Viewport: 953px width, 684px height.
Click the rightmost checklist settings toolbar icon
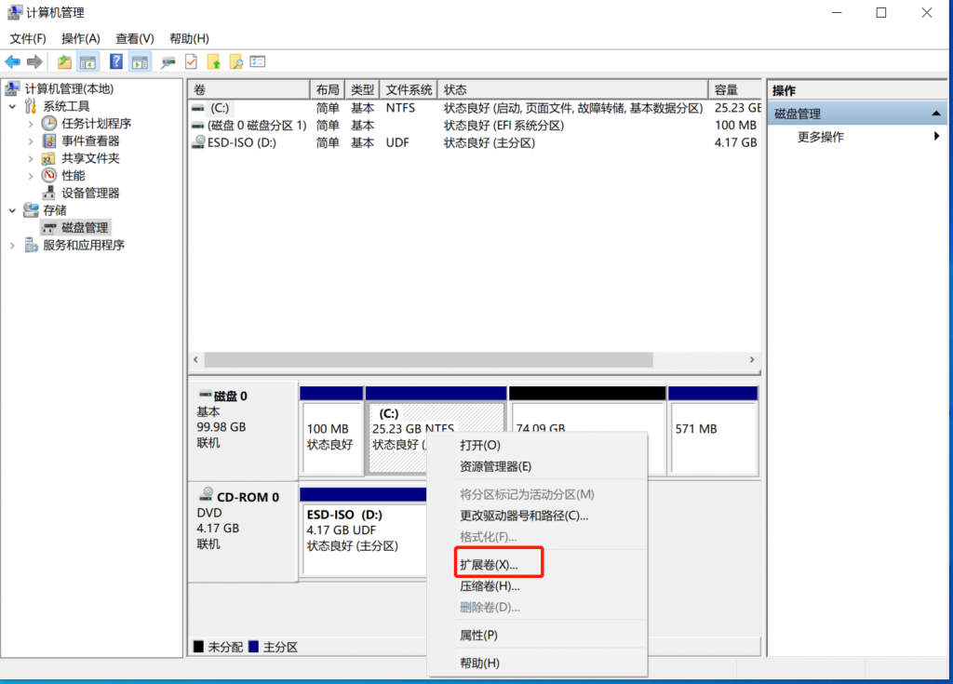coord(258,61)
